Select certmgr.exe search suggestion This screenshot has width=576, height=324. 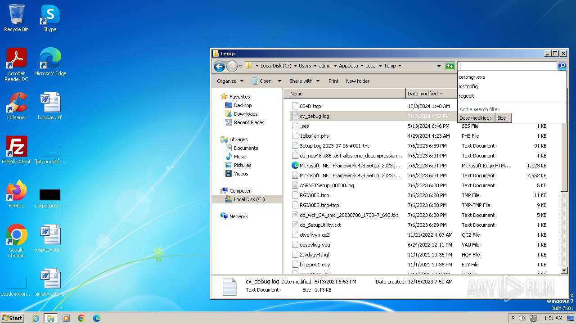(x=512, y=77)
